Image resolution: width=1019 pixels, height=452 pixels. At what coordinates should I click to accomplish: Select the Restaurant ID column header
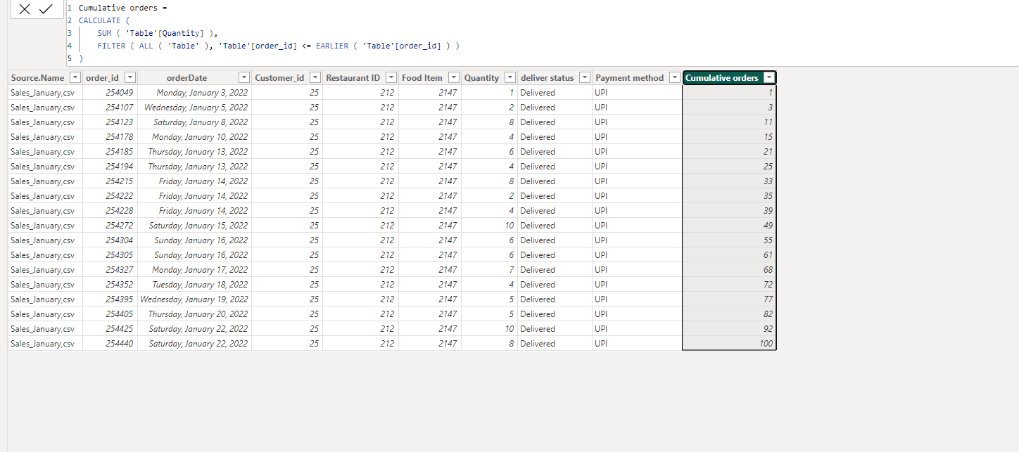click(x=353, y=78)
